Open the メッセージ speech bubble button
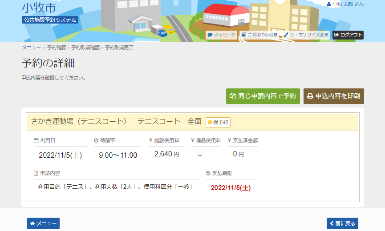The height and width of the screenshot is (231, 385). pos(221,35)
